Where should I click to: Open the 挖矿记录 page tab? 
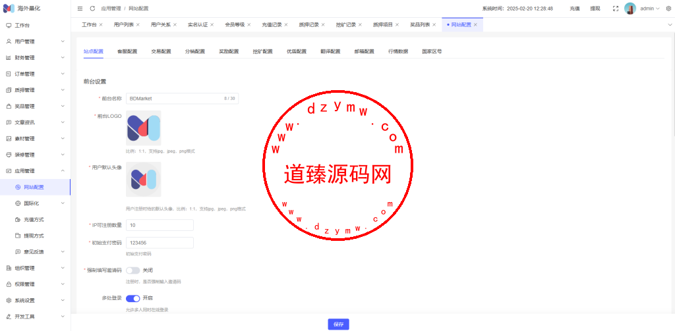345,25
